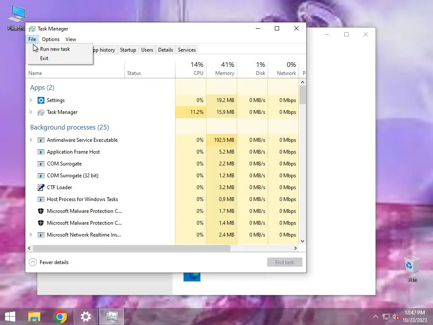
Task: Click the vertical scrollbar thumb
Action: coord(303,94)
